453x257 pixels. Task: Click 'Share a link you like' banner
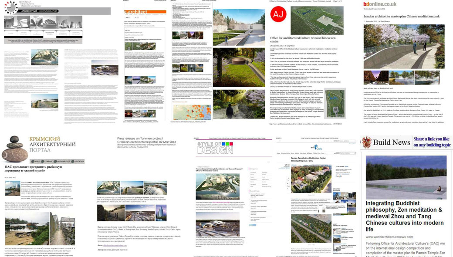[432, 142]
